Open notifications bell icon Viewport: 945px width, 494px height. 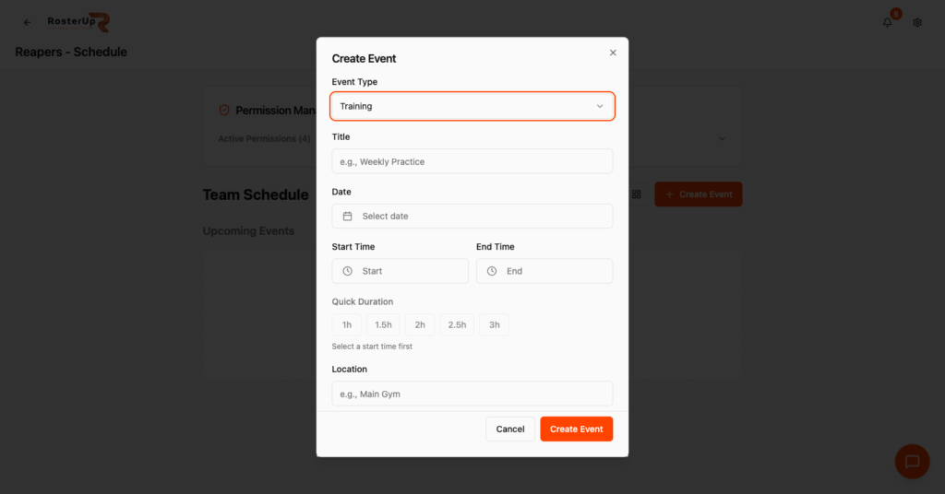pos(887,22)
